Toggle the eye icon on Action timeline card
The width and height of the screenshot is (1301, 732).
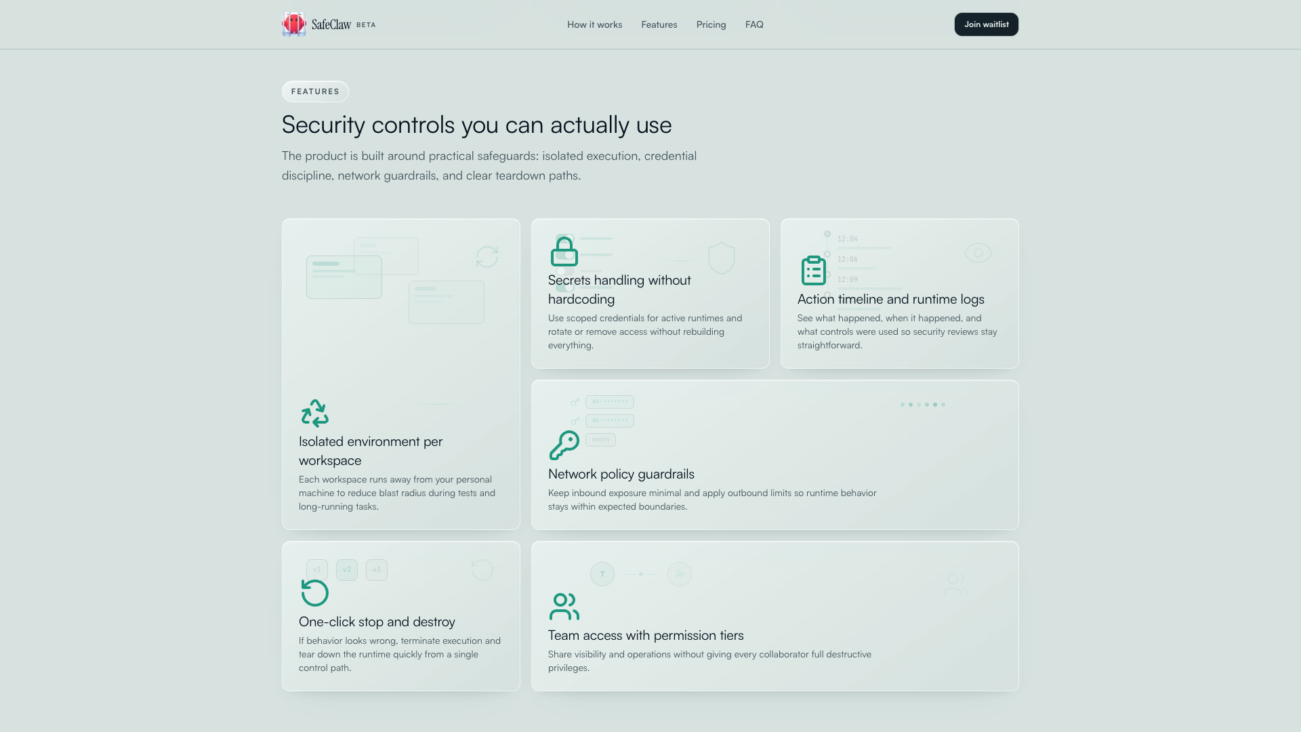pyautogui.click(x=977, y=252)
